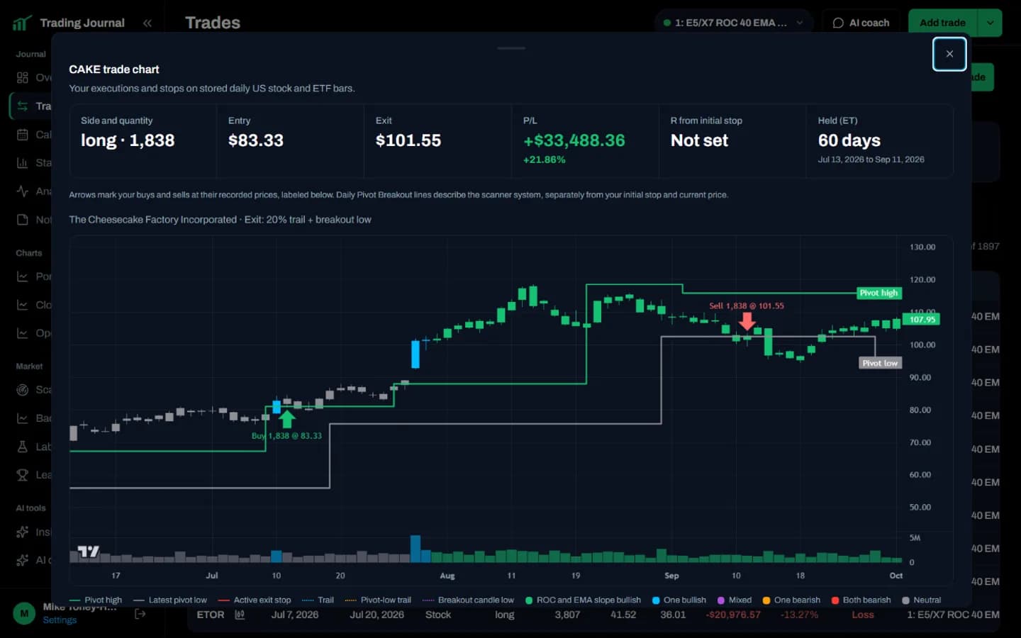Close the CAKE trade chart dialog
This screenshot has width=1021, height=638.
tap(949, 54)
